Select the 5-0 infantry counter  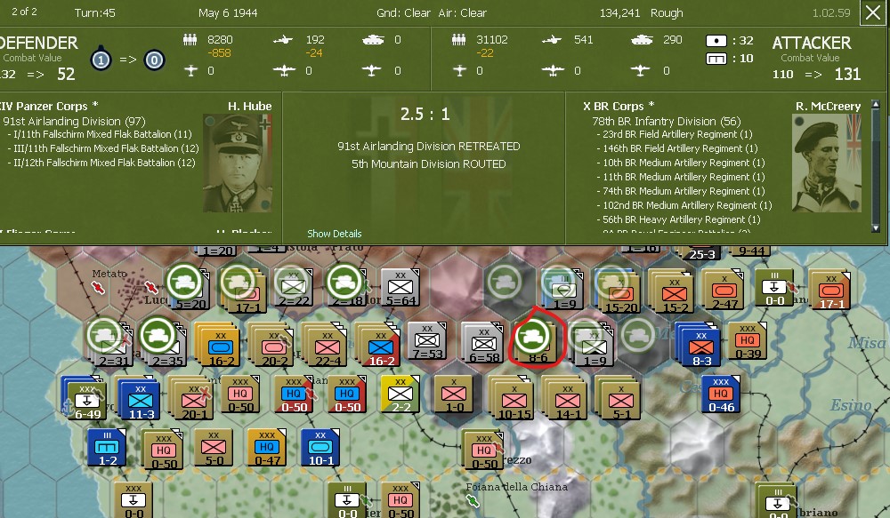(213, 447)
